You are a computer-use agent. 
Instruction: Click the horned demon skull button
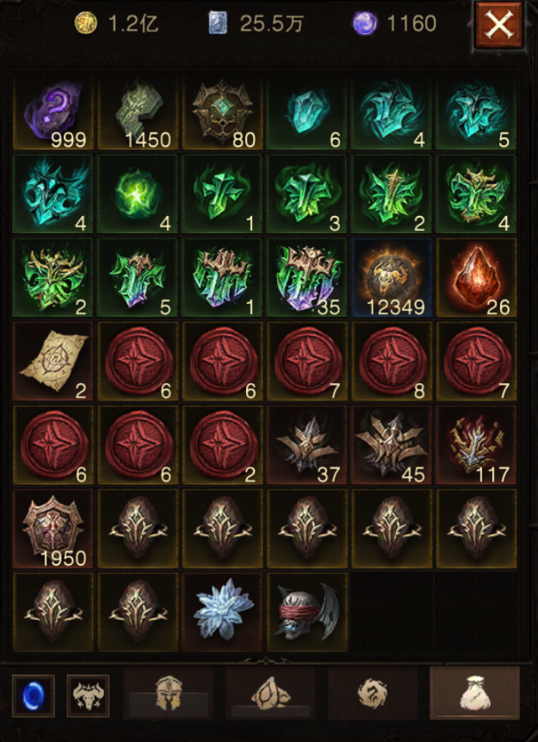[x=88, y=696]
